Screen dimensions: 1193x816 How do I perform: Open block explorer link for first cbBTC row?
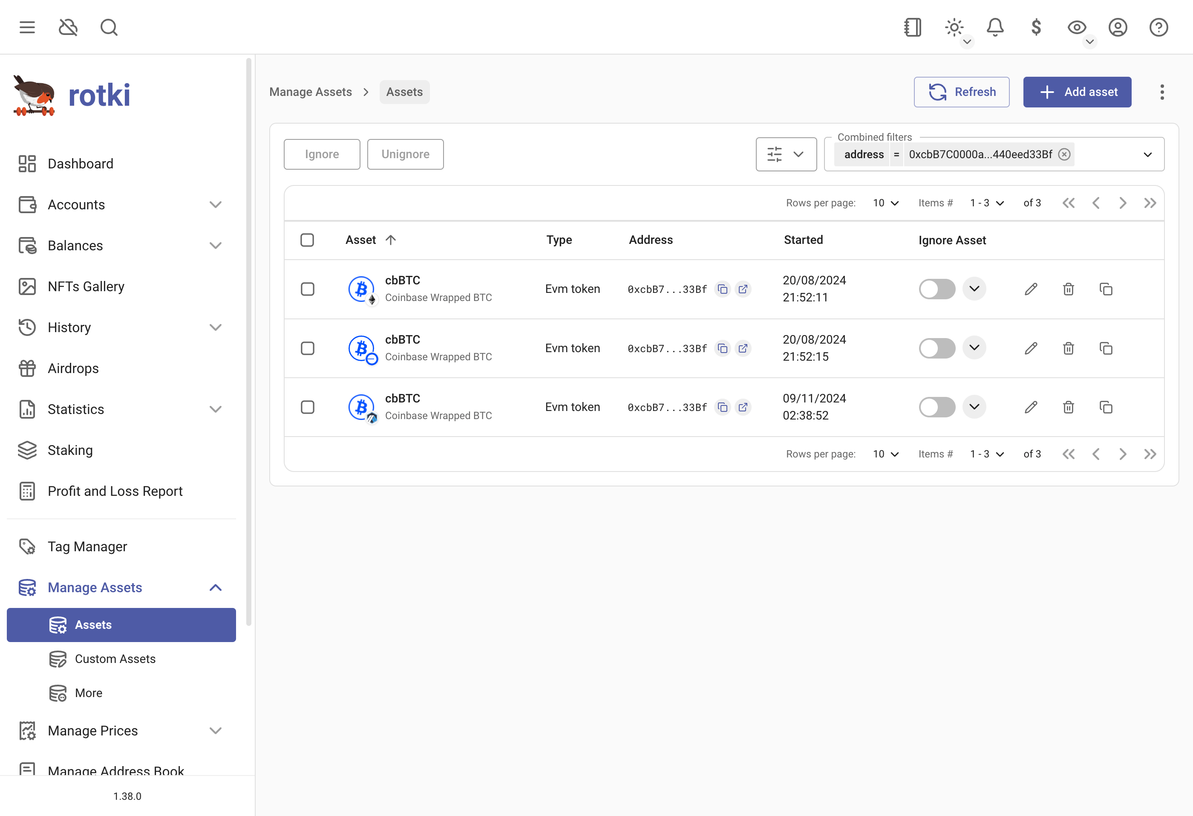pos(743,289)
